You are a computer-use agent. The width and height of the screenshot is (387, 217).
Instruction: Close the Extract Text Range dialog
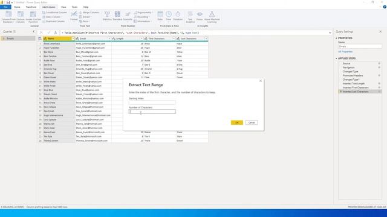click(x=261, y=81)
